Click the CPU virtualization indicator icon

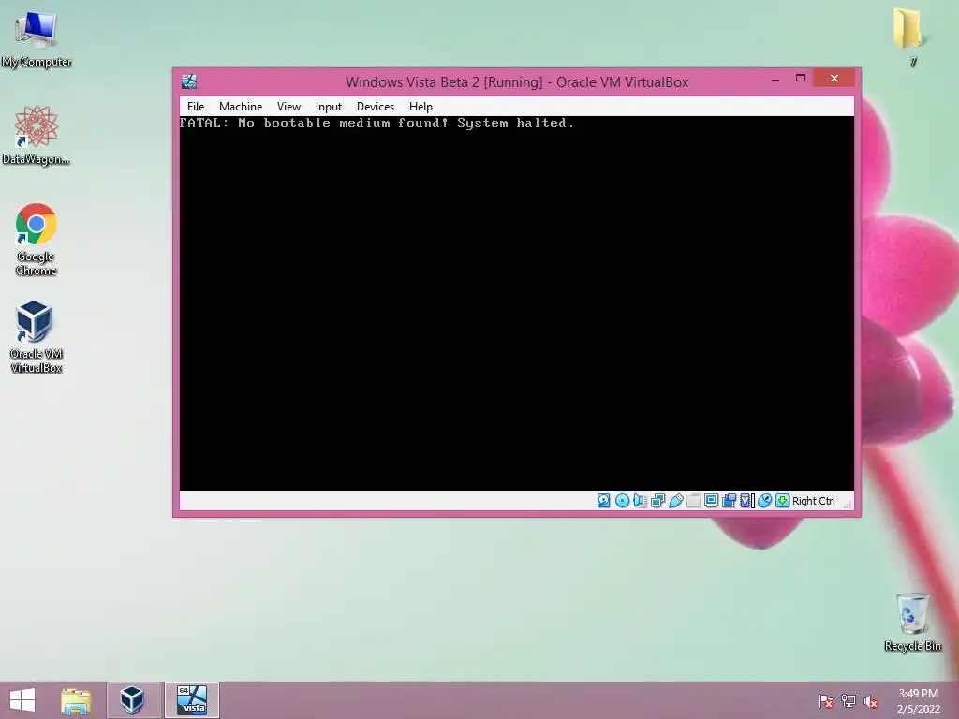pyautogui.click(x=746, y=501)
